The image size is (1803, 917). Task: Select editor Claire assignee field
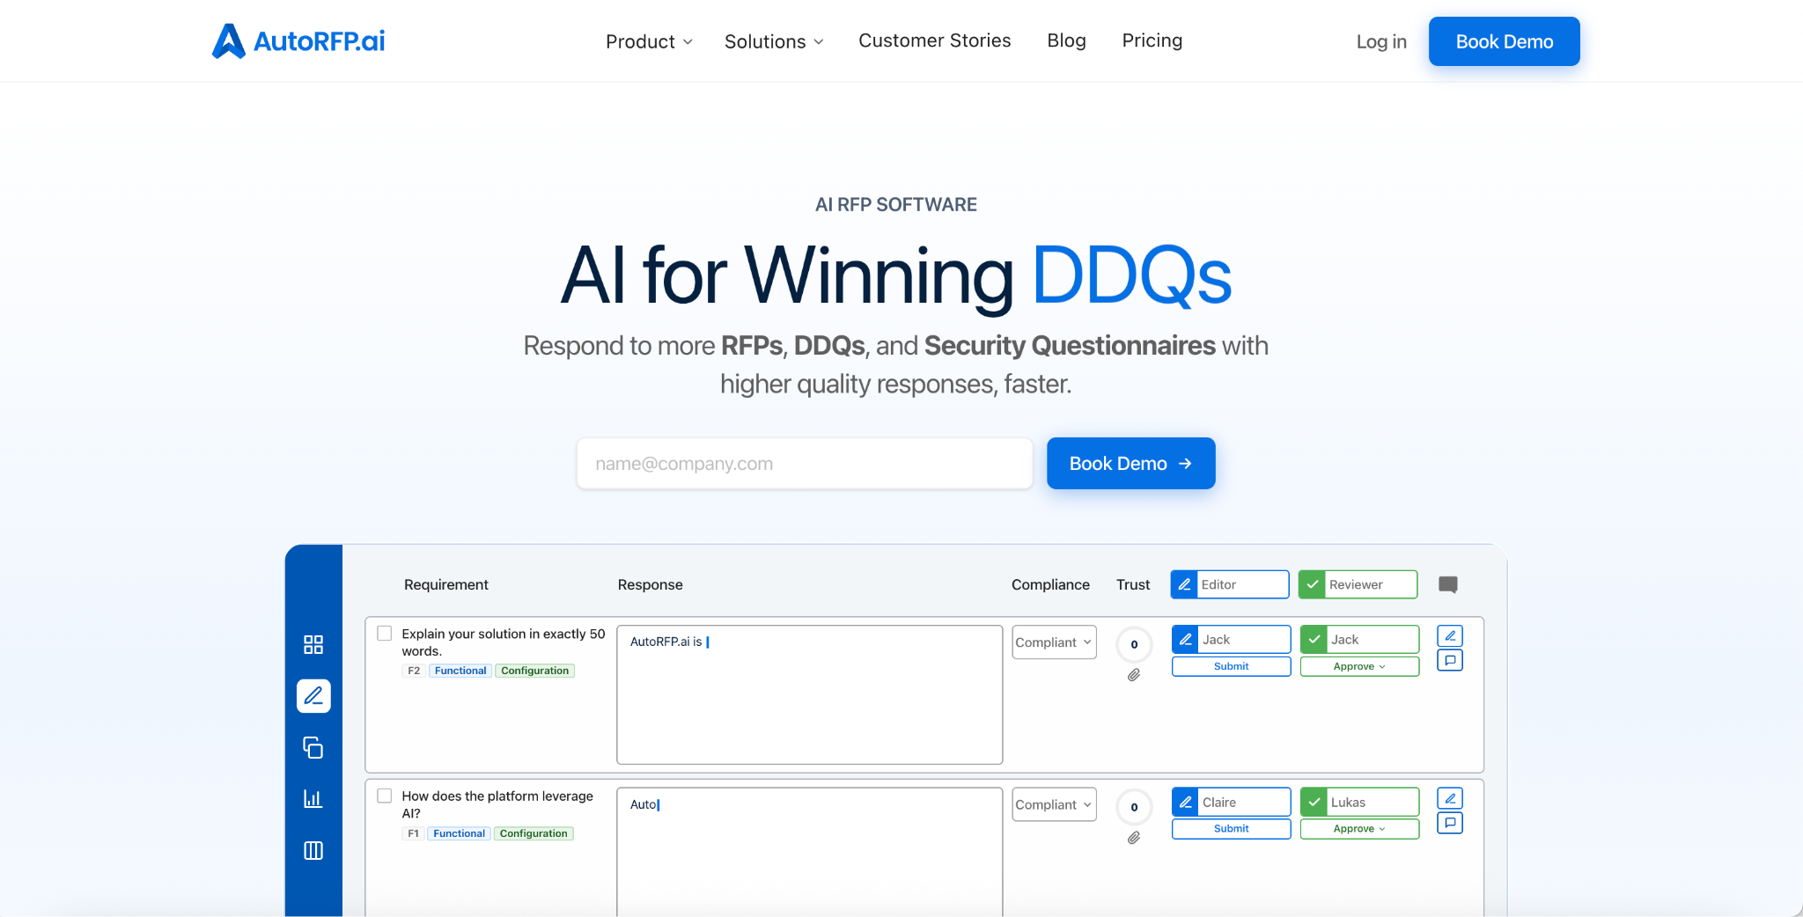coord(1231,802)
